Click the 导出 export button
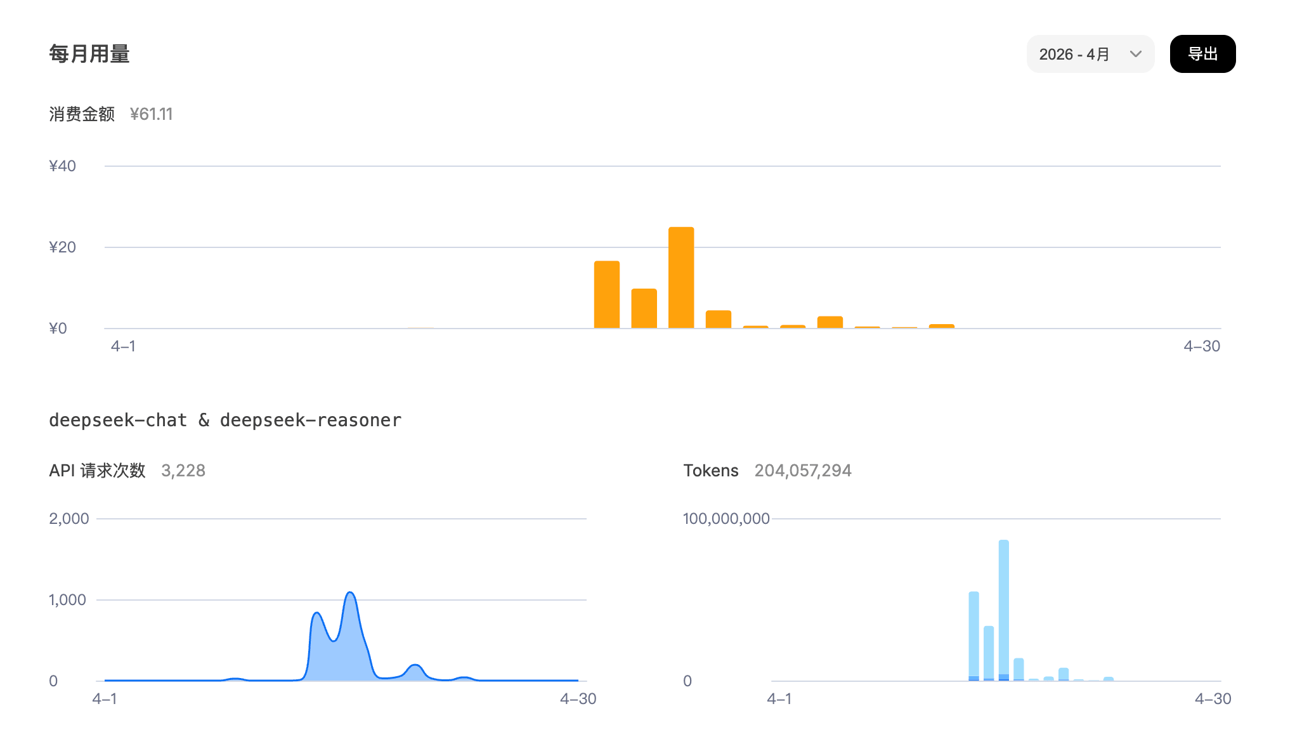Viewport: 1302px width, 744px height. coord(1202,54)
